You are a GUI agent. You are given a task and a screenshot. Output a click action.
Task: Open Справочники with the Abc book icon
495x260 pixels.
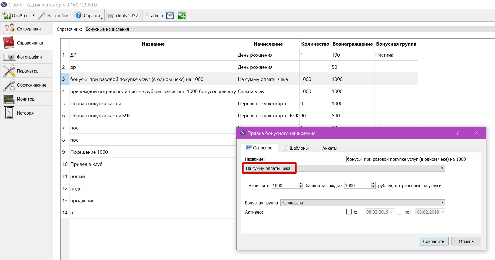pyautogui.click(x=26, y=43)
